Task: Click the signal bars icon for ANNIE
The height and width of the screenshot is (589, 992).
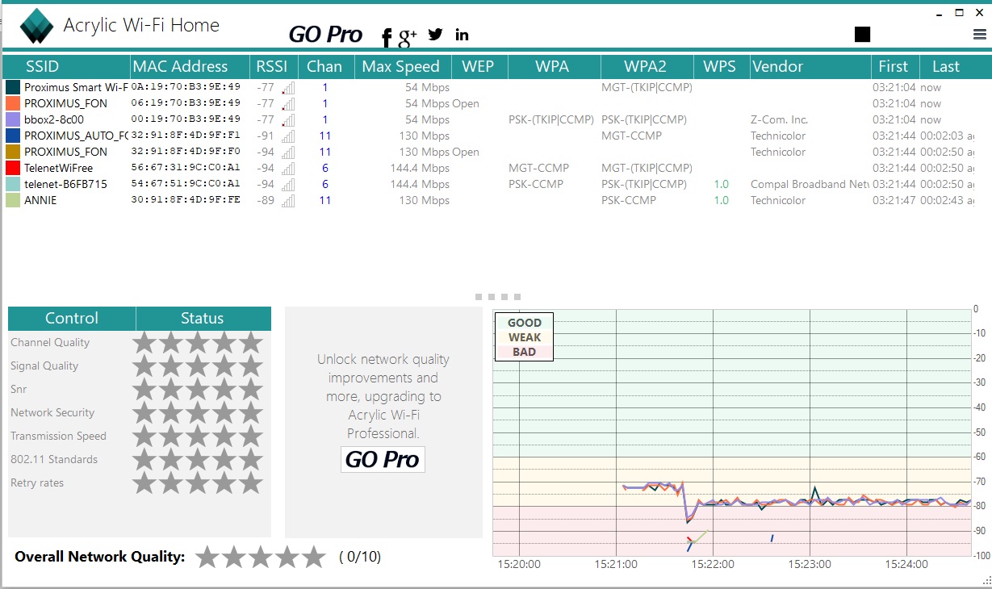Action: pyautogui.click(x=288, y=200)
